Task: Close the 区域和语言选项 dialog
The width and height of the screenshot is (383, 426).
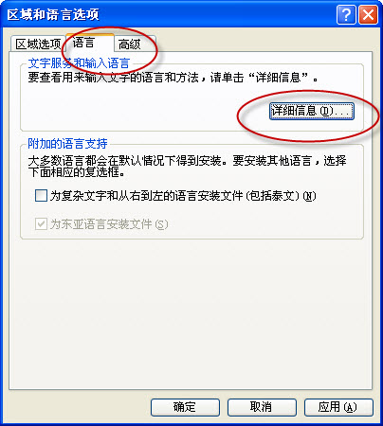Action: tap(368, 14)
